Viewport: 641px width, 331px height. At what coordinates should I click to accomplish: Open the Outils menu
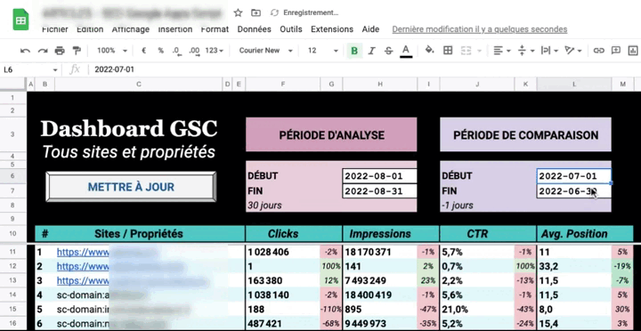pyautogui.click(x=291, y=29)
